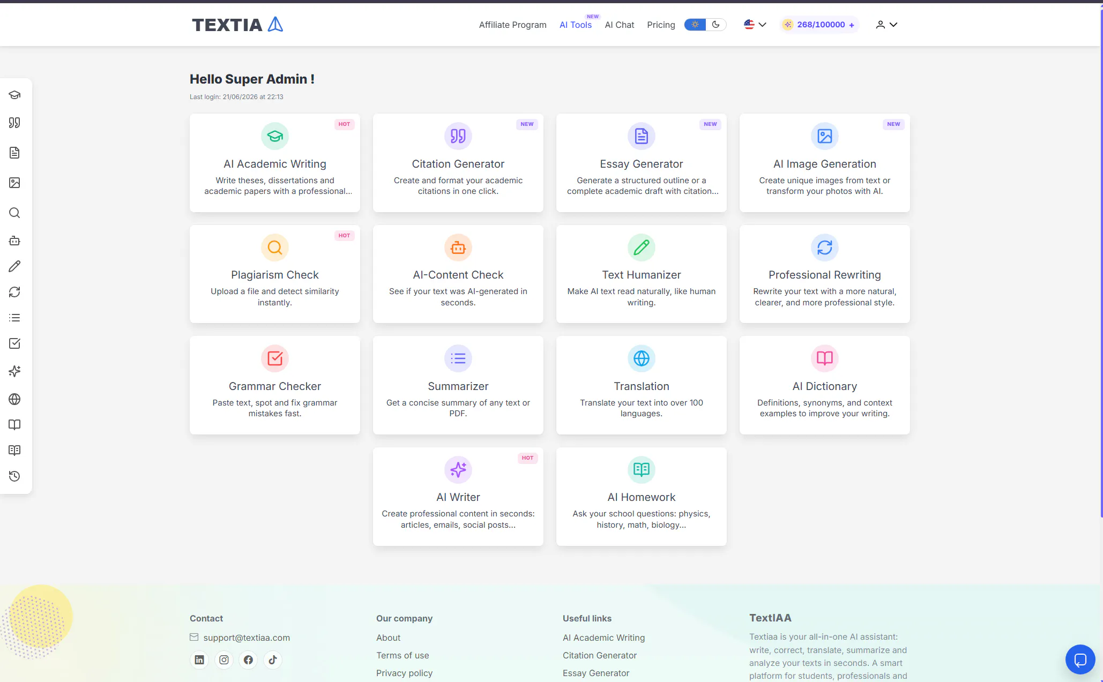Open AI-Content Check robot icon in sidebar
Screen dimensions: 1103x682
14,241
